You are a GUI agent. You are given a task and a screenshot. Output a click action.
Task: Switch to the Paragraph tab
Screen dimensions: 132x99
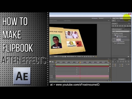[121, 59]
